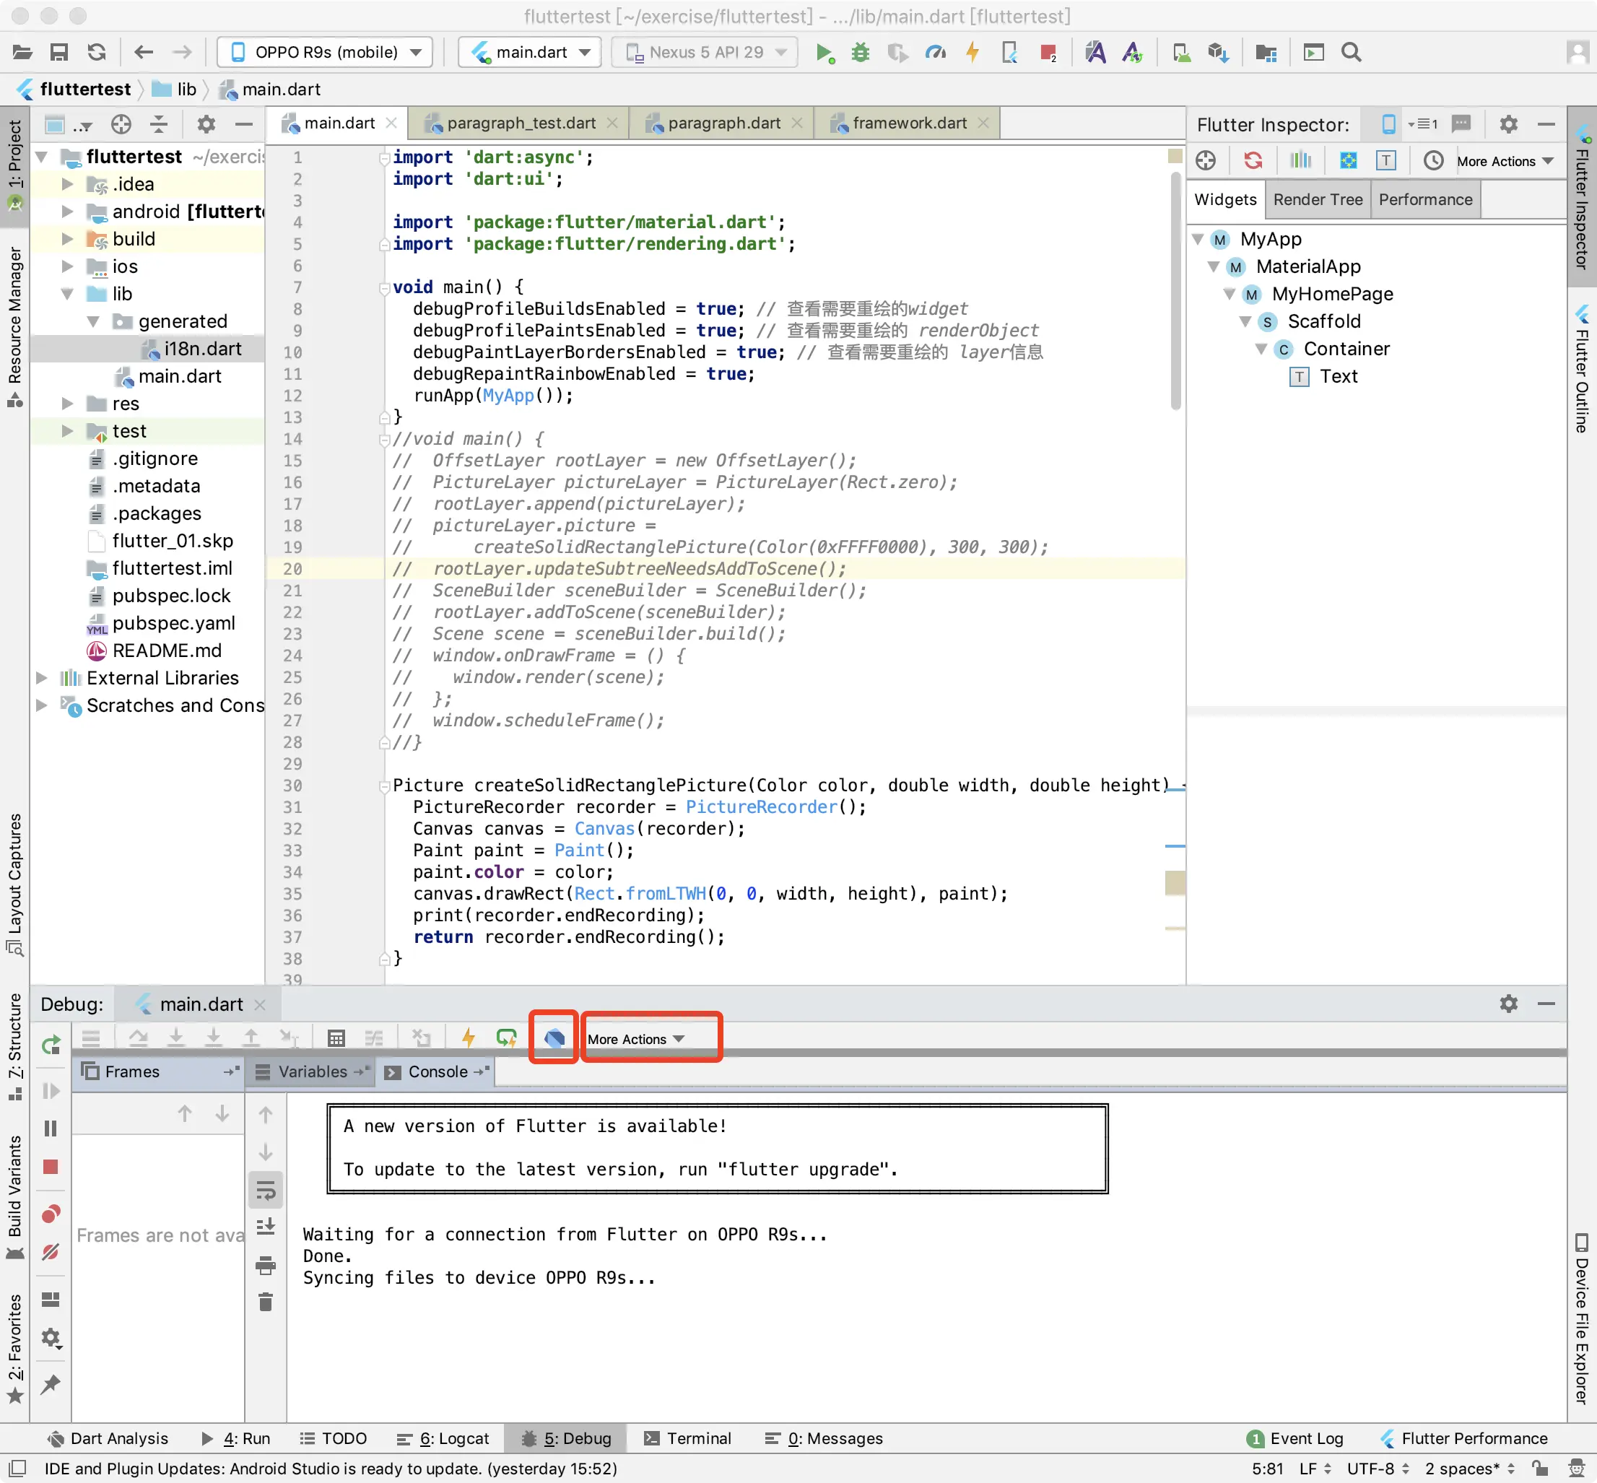
Task: Open Flutter Inspector settings gear
Action: (x=1508, y=124)
